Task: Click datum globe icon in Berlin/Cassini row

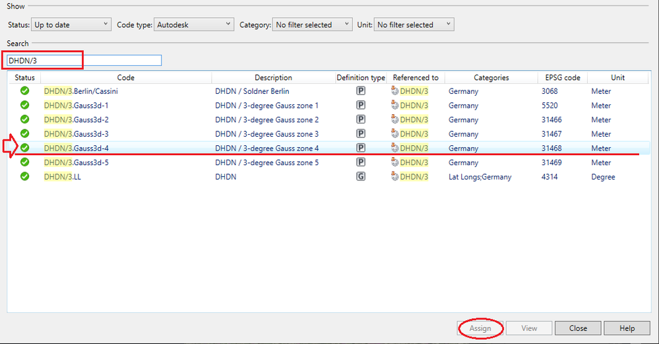Action: (394, 90)
